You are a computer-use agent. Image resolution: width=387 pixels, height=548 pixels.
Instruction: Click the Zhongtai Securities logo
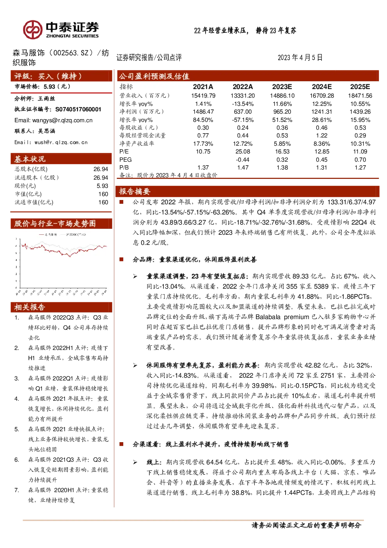coord(60,30)
